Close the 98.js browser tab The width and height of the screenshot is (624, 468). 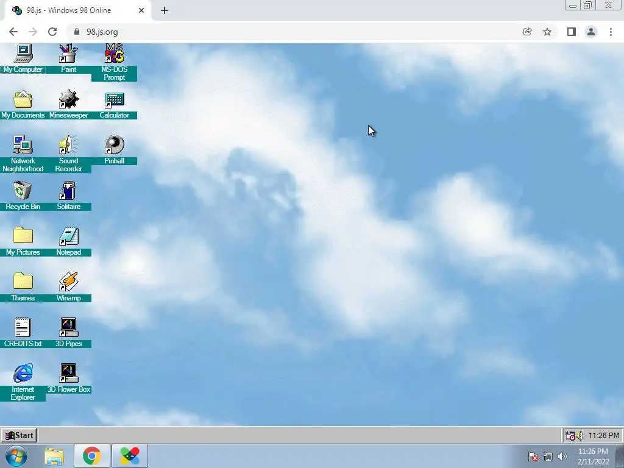(141, 10)
